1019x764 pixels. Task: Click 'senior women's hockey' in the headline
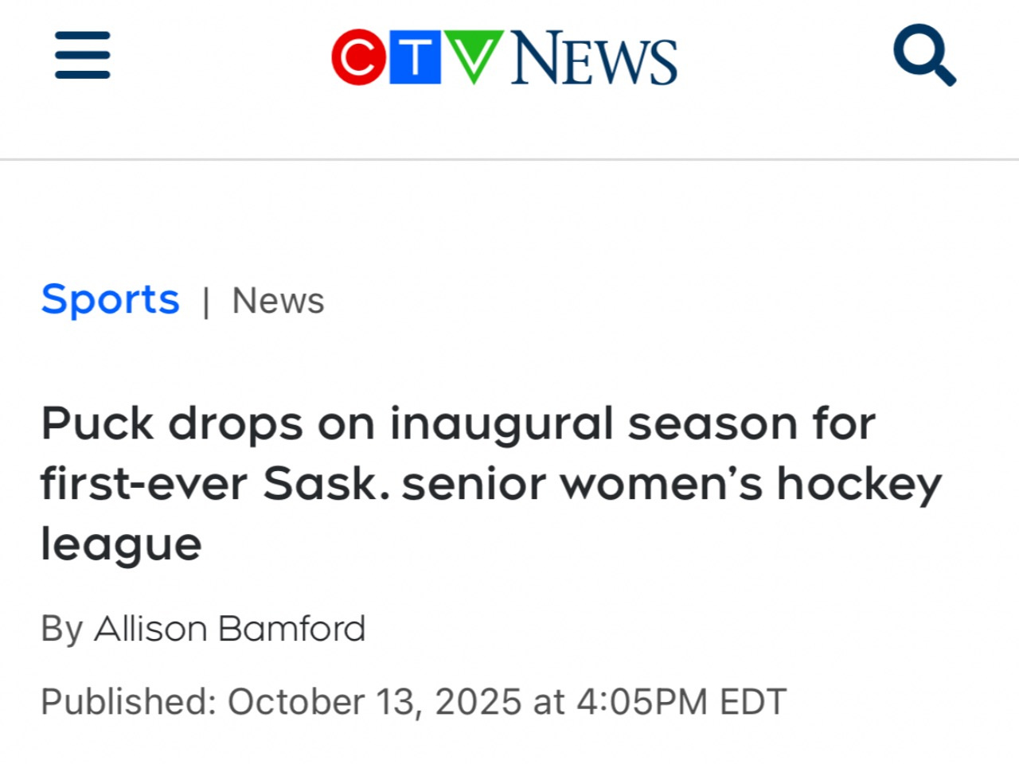(x=671, y=483)
